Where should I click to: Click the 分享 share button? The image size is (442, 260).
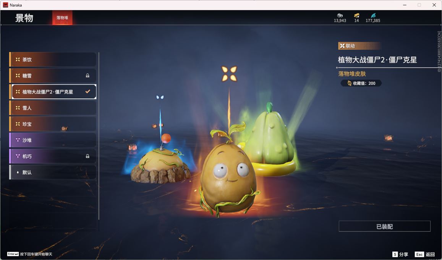(400, 254)
